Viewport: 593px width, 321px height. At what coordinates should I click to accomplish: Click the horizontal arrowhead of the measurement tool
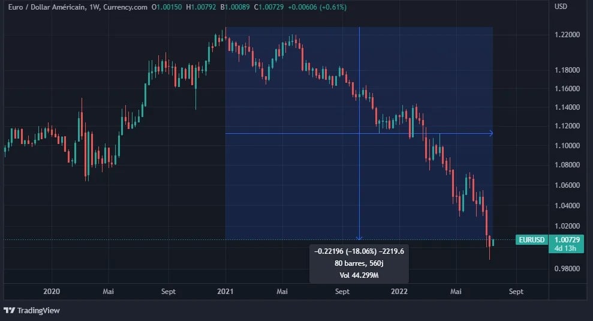[x=491, y=133]
